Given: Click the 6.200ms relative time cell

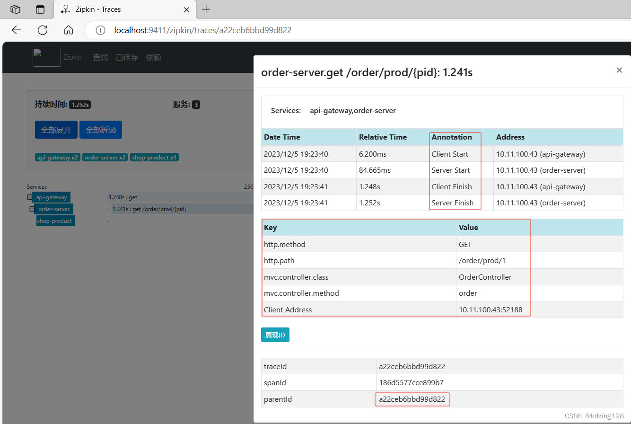Looking at the screenshot, I should coord(393,154).
